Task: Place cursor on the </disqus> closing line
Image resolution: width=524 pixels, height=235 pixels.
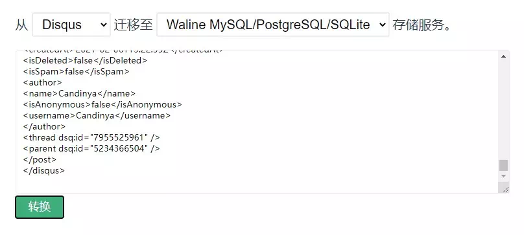Action: 44,170
